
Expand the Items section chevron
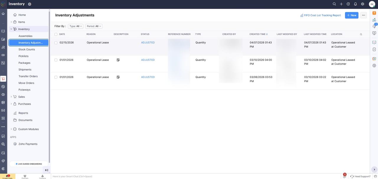click(11, 22)
